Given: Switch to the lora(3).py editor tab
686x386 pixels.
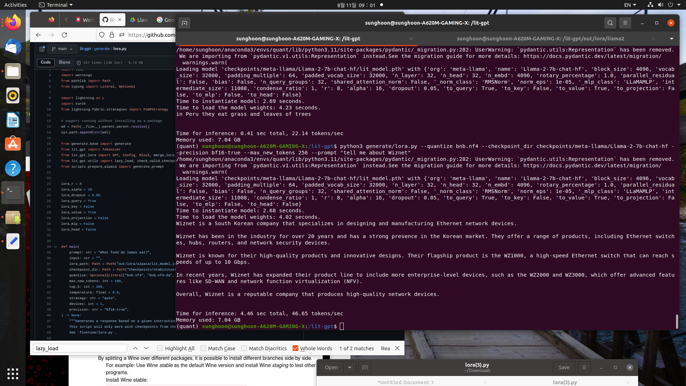Looking at the screenshot, I should point(565,382).
